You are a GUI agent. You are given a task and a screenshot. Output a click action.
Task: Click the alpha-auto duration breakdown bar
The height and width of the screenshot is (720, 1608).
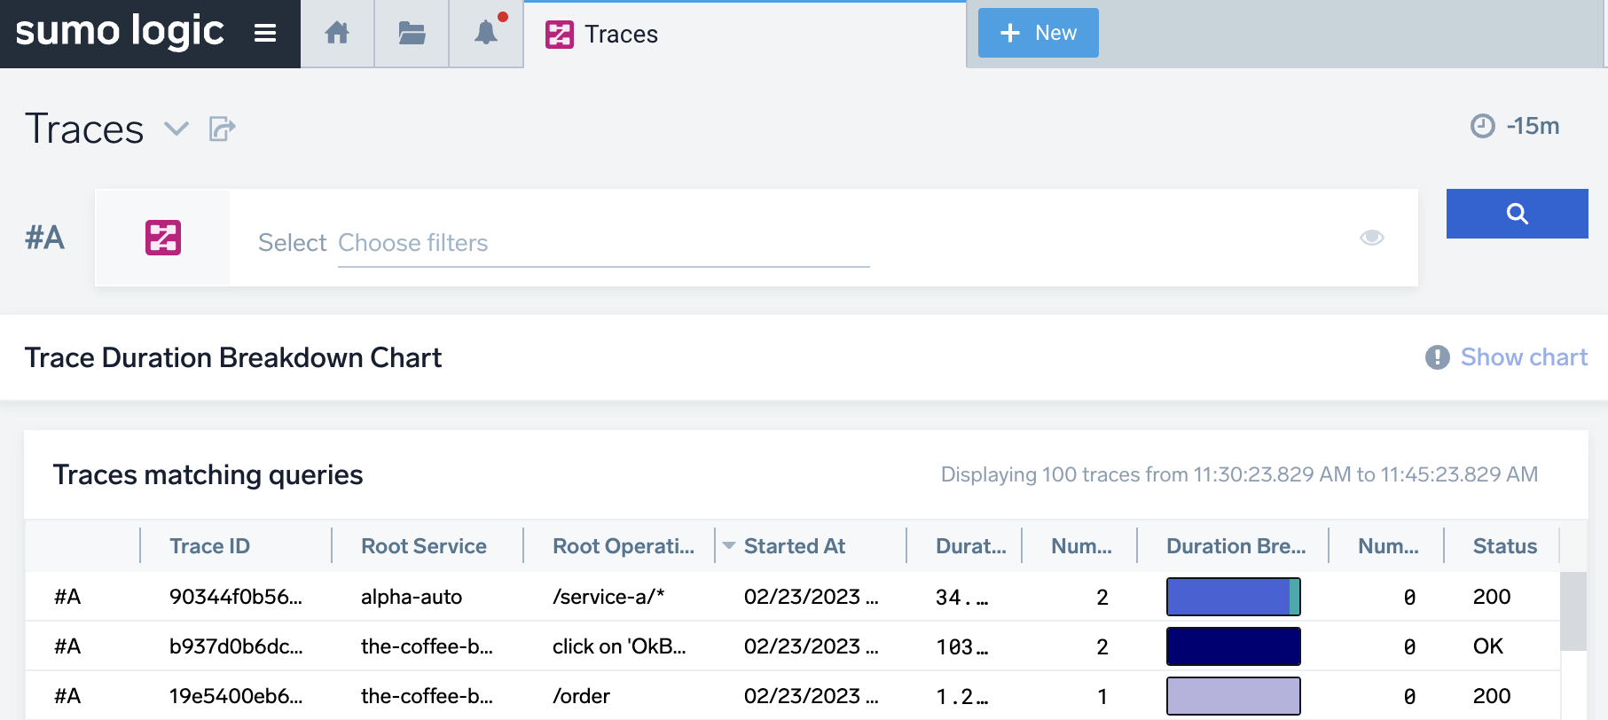coord(1233,597)
